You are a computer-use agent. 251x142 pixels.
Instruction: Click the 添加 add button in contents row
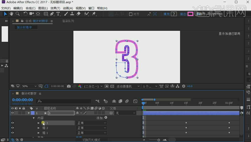click(106, 118)
